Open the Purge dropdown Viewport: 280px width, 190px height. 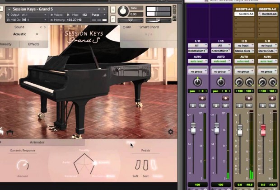pyautogui.click(x=98, y=15)
